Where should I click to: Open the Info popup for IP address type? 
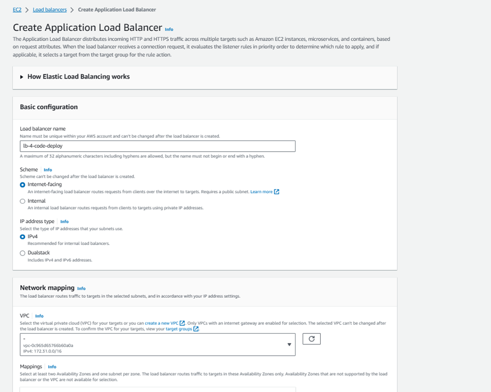[64, 221]
